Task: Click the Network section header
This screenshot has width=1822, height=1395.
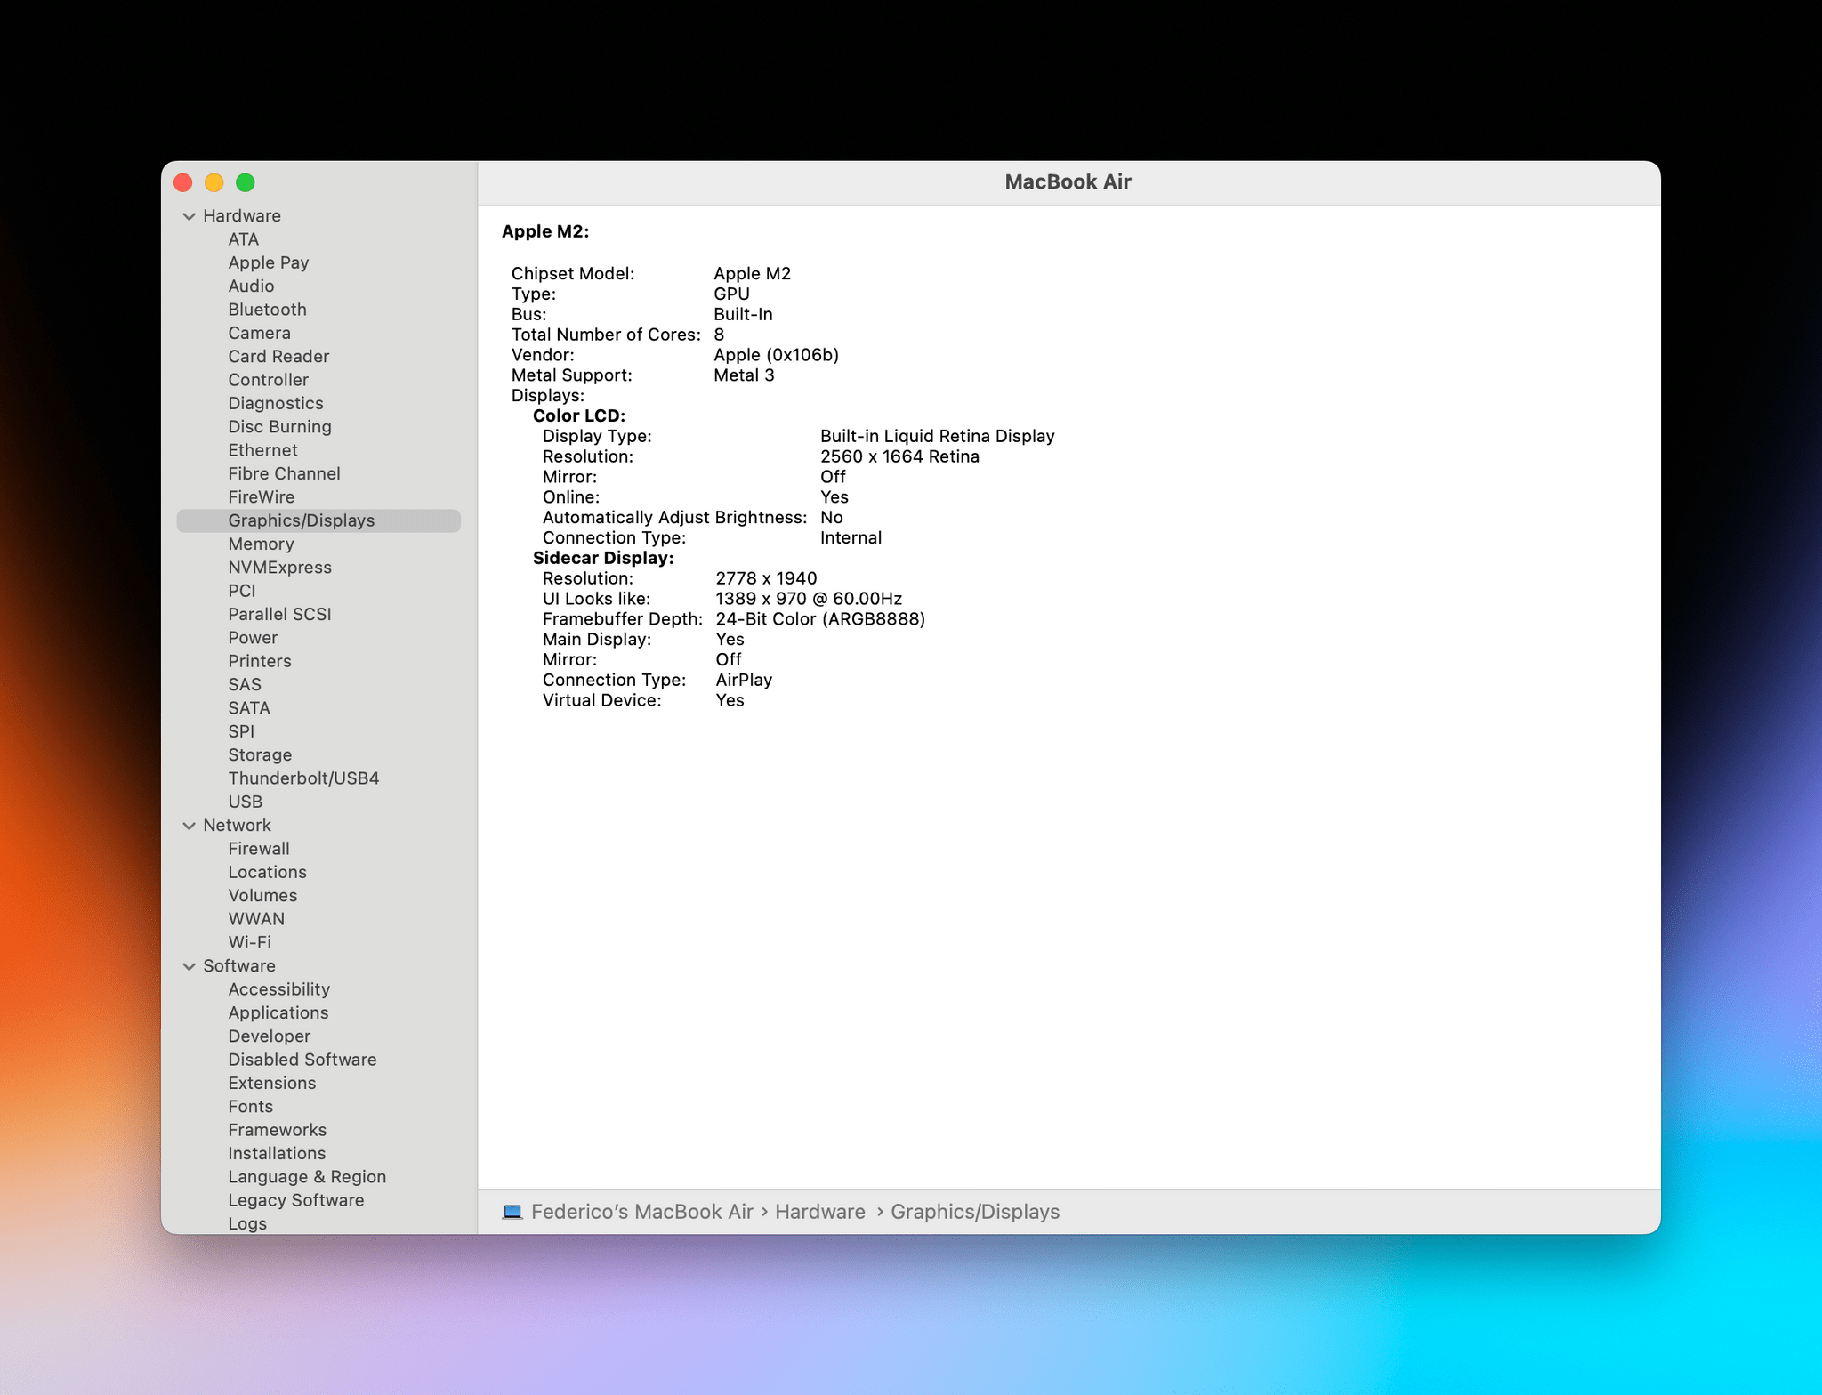Action: tap(237, 826)
